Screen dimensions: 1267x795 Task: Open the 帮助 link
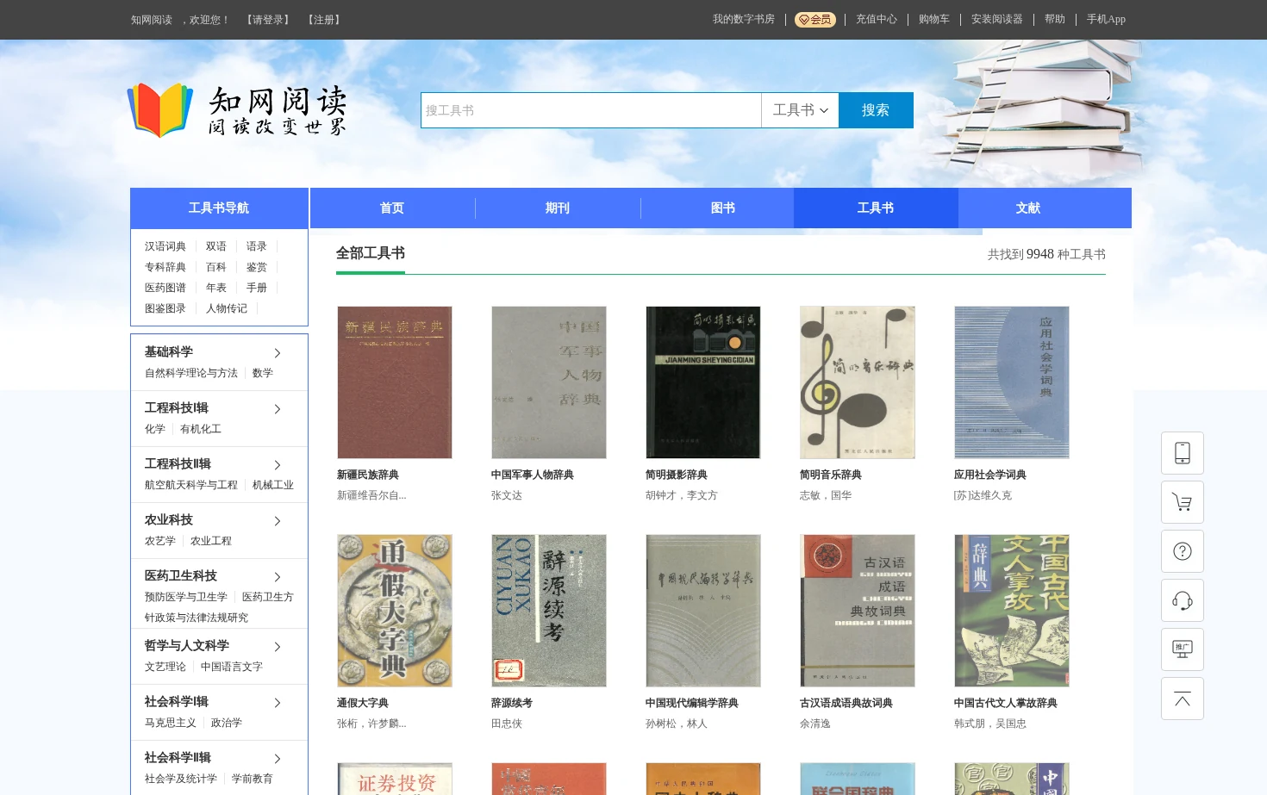coord(1055,19)
